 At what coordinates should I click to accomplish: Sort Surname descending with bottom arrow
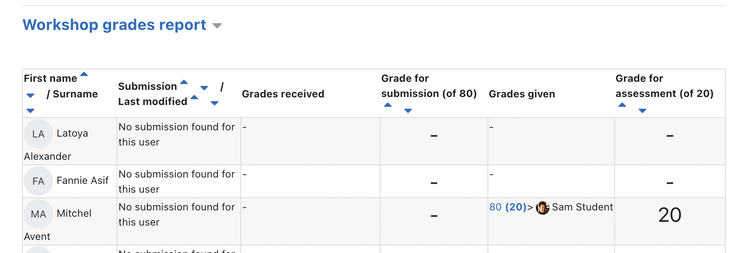coord(30,110)
